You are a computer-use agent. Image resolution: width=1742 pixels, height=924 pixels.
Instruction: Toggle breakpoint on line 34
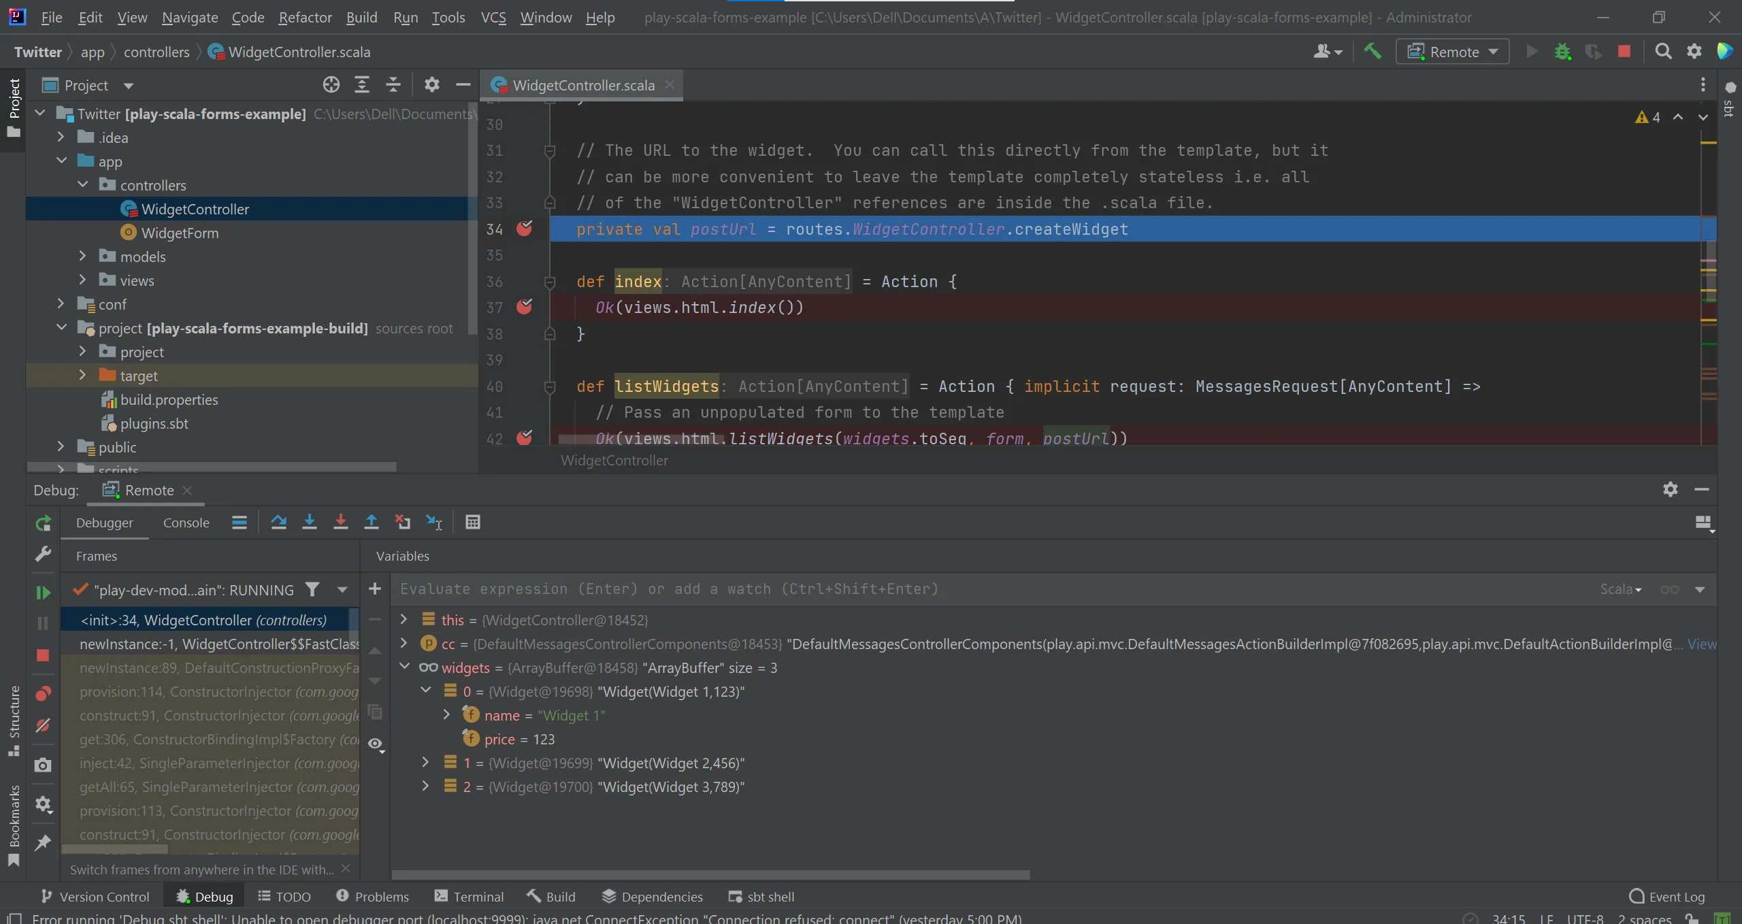(524, 229)
